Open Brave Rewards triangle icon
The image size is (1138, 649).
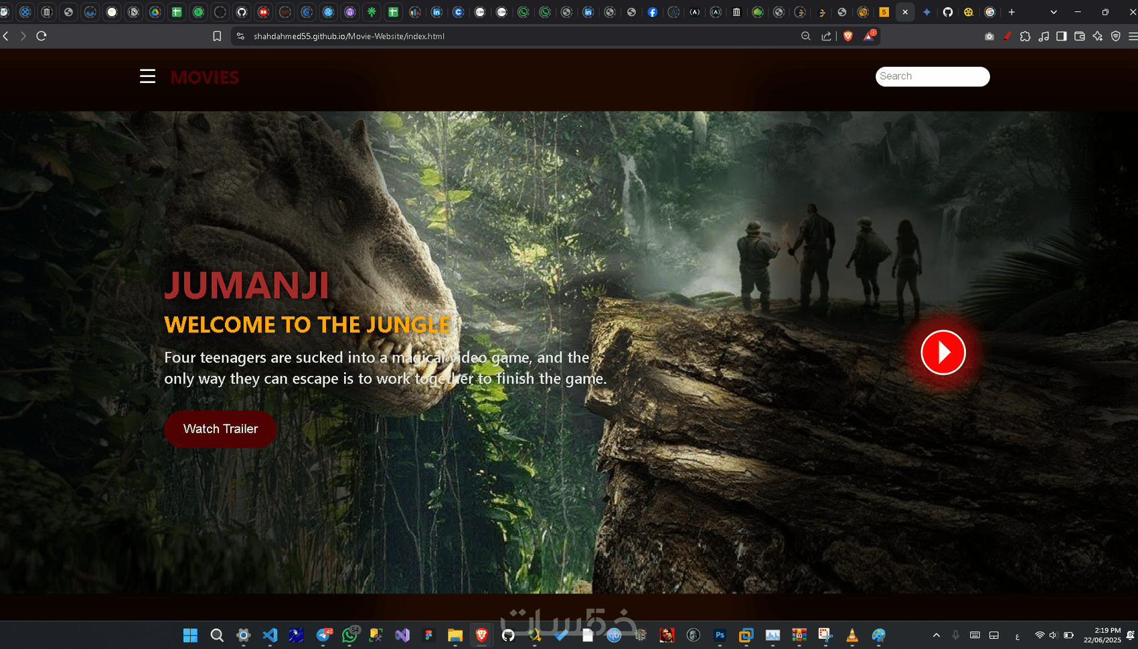(869, 36)
